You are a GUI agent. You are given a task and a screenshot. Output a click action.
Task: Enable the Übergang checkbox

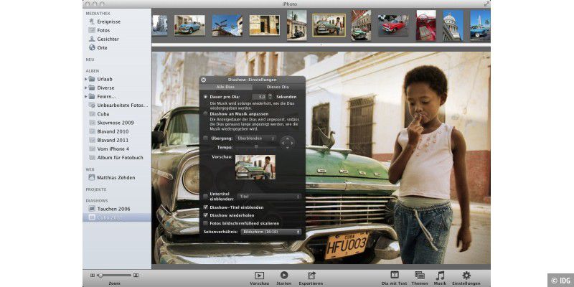(x=206, y=138)
